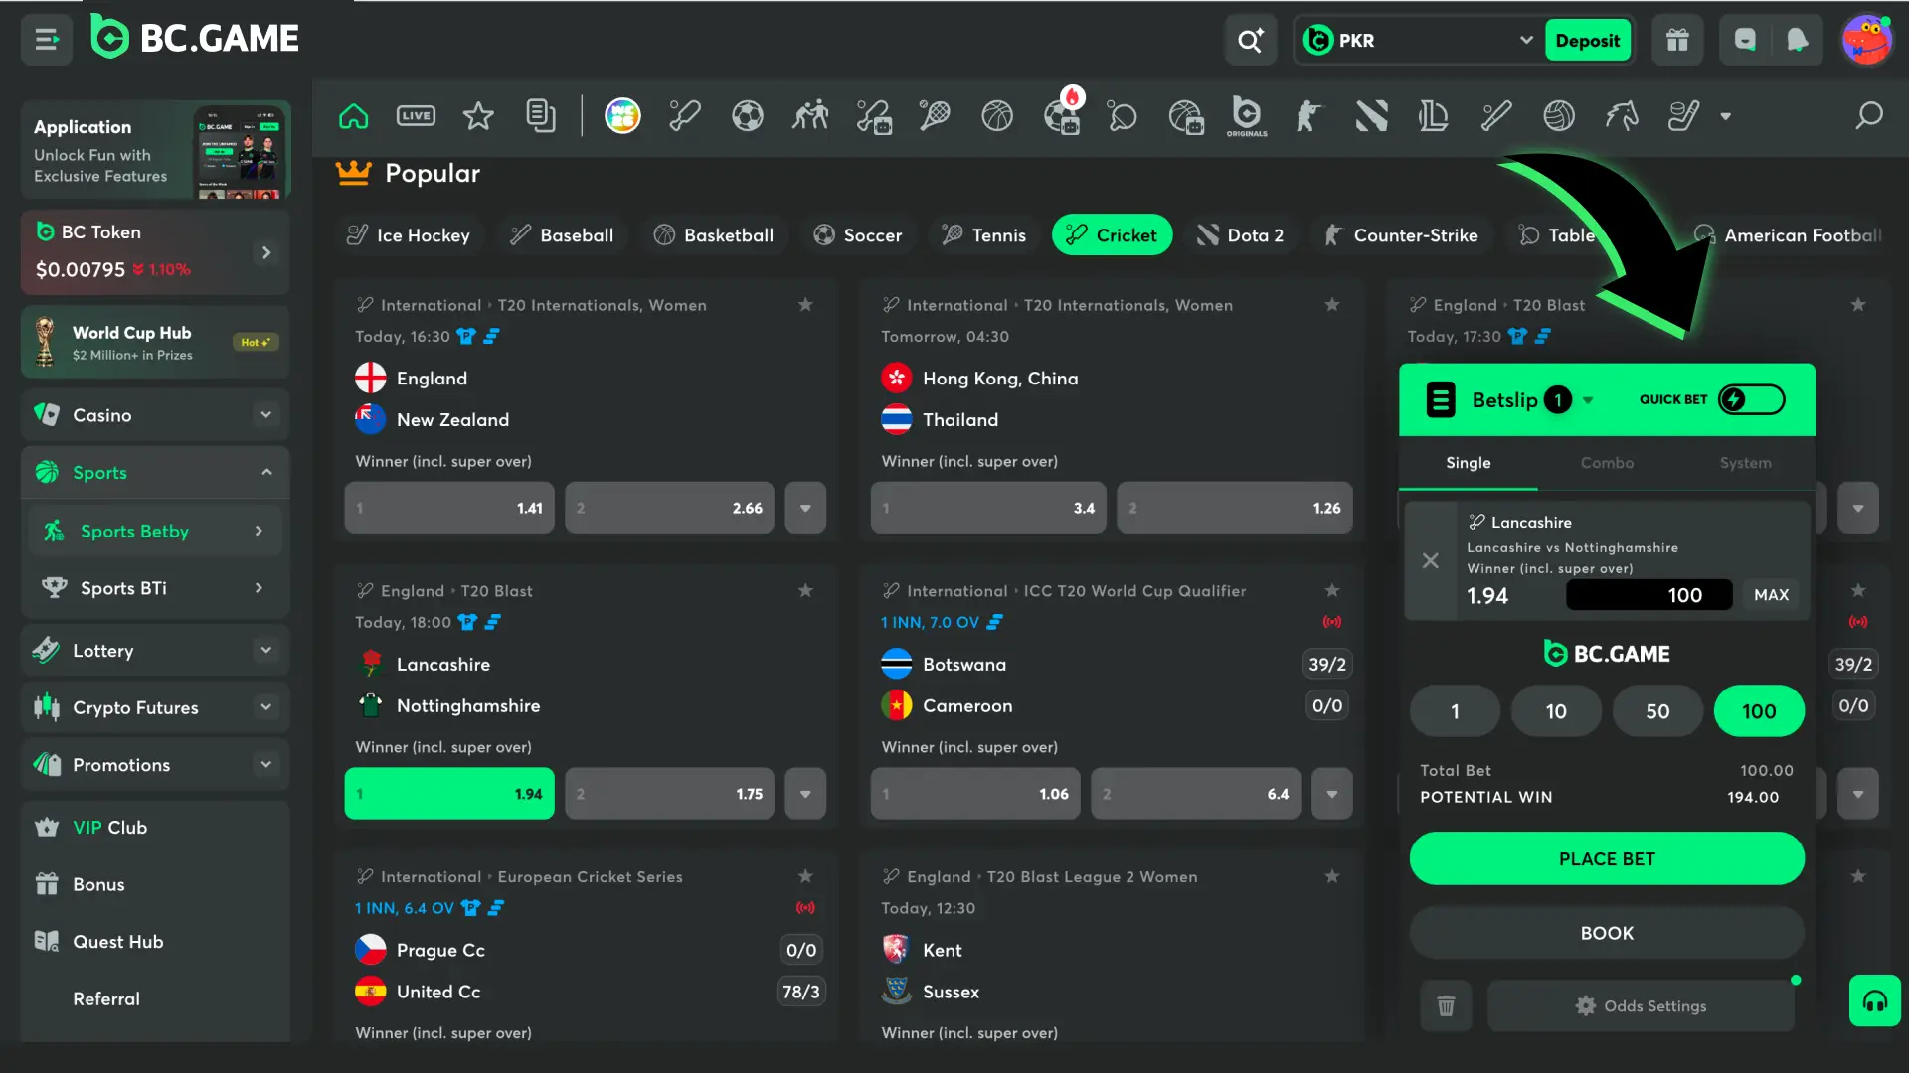Select volleyball sport icon in toolbar
Viewport: 1909px width, 1073px height.
pyautogui.click(x=1559, y=116)
